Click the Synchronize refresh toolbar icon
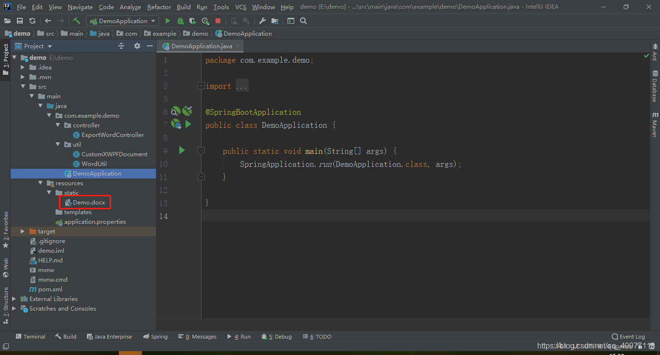The width and height of the screenshot is (660, 355). point(32,21)
